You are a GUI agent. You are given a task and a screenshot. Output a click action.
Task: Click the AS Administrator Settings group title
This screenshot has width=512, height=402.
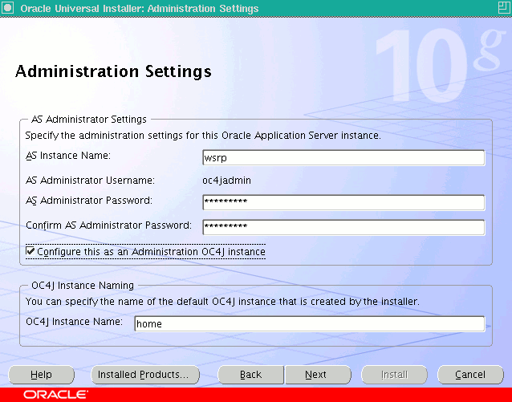(89, 120)
